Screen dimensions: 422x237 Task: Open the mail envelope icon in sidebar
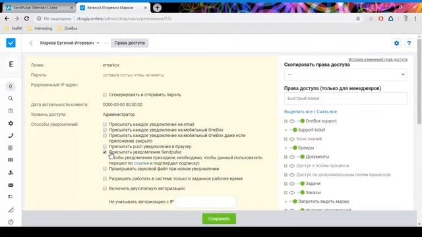[x=11, y=185]
